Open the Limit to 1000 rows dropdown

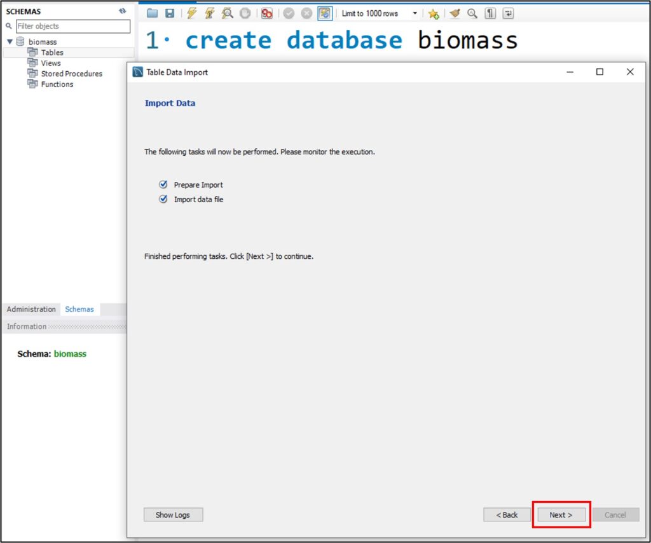415,13
